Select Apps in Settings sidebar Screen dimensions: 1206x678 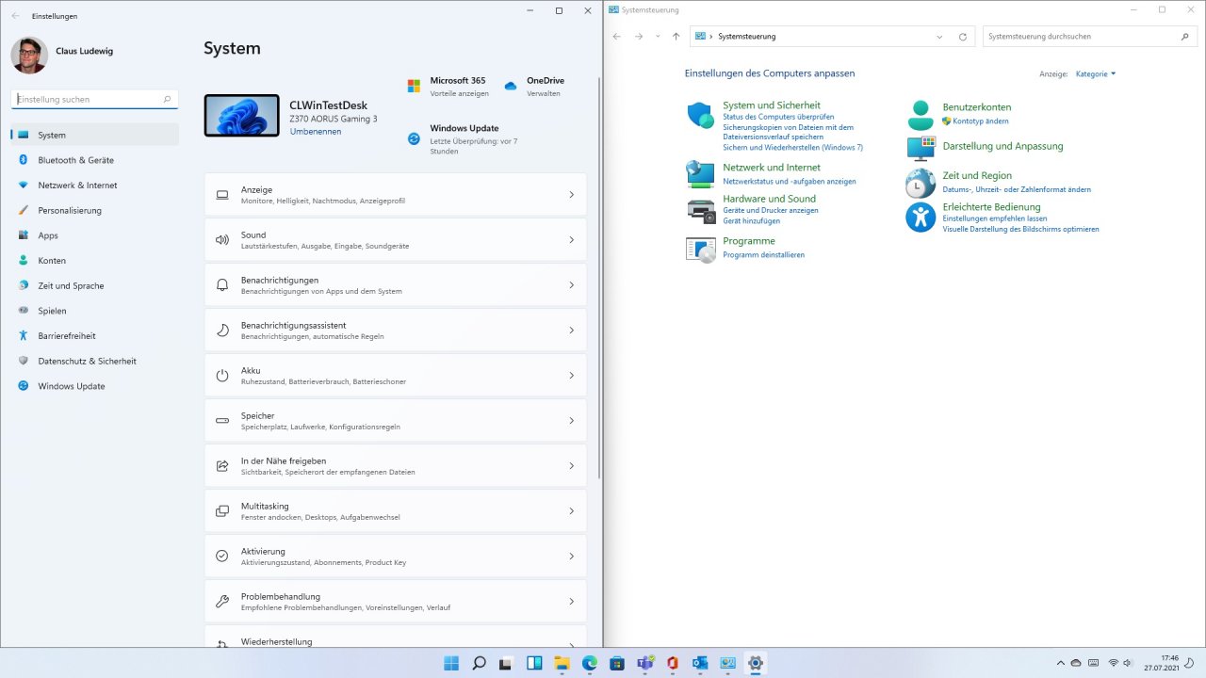click(x=94, y=235)
